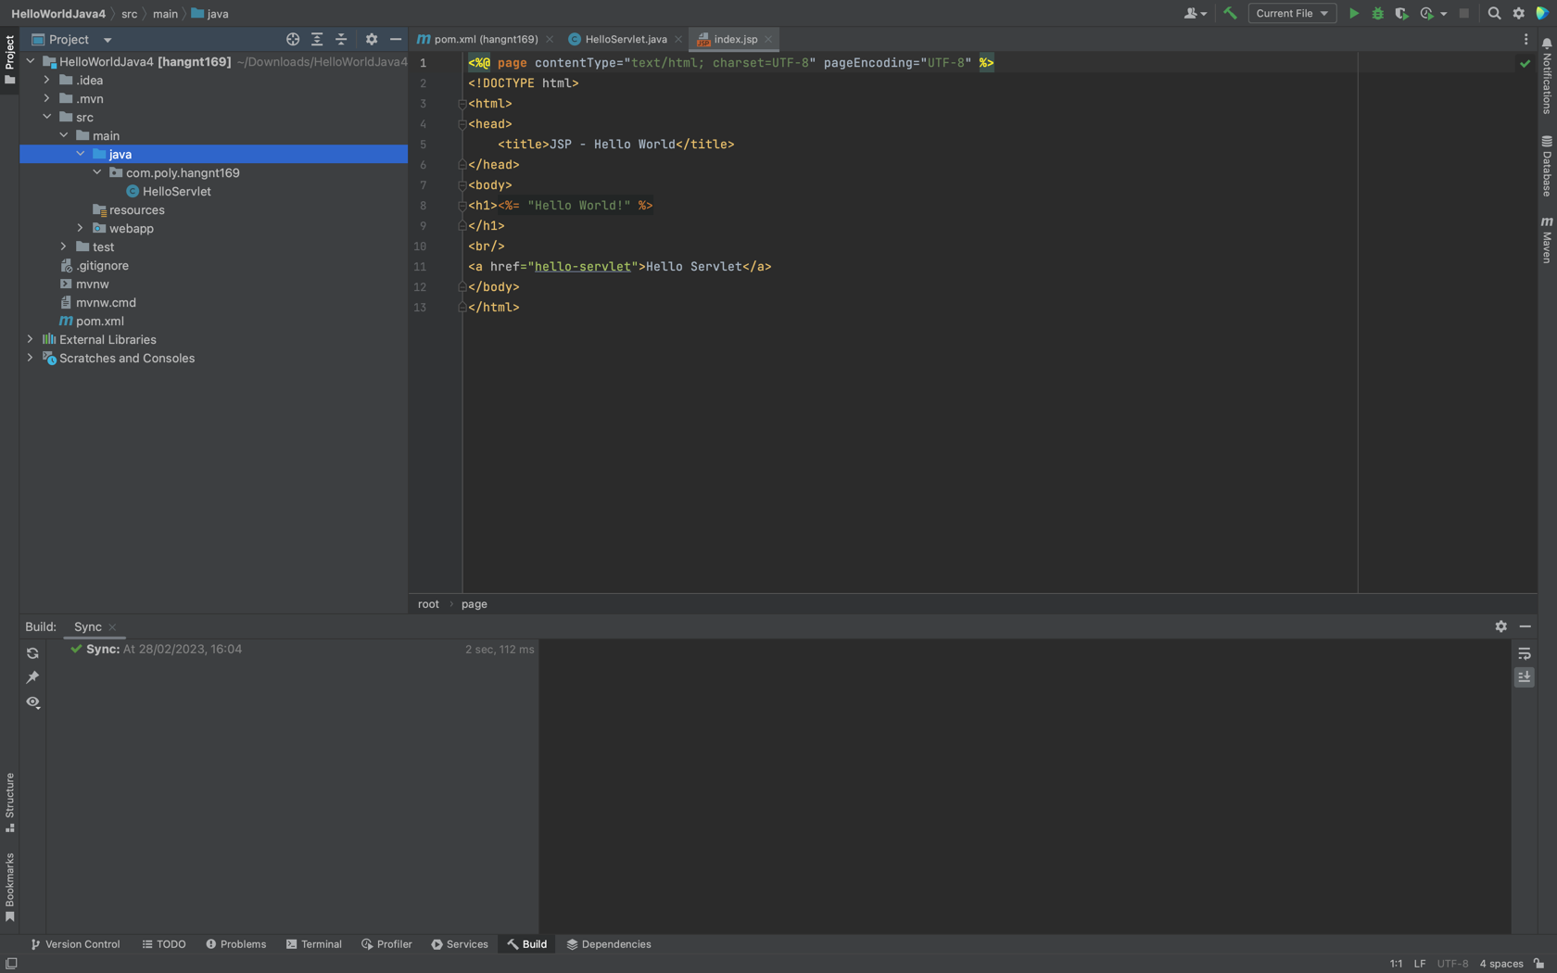Switch to the HelloServlet.java tab

point(625,39)
